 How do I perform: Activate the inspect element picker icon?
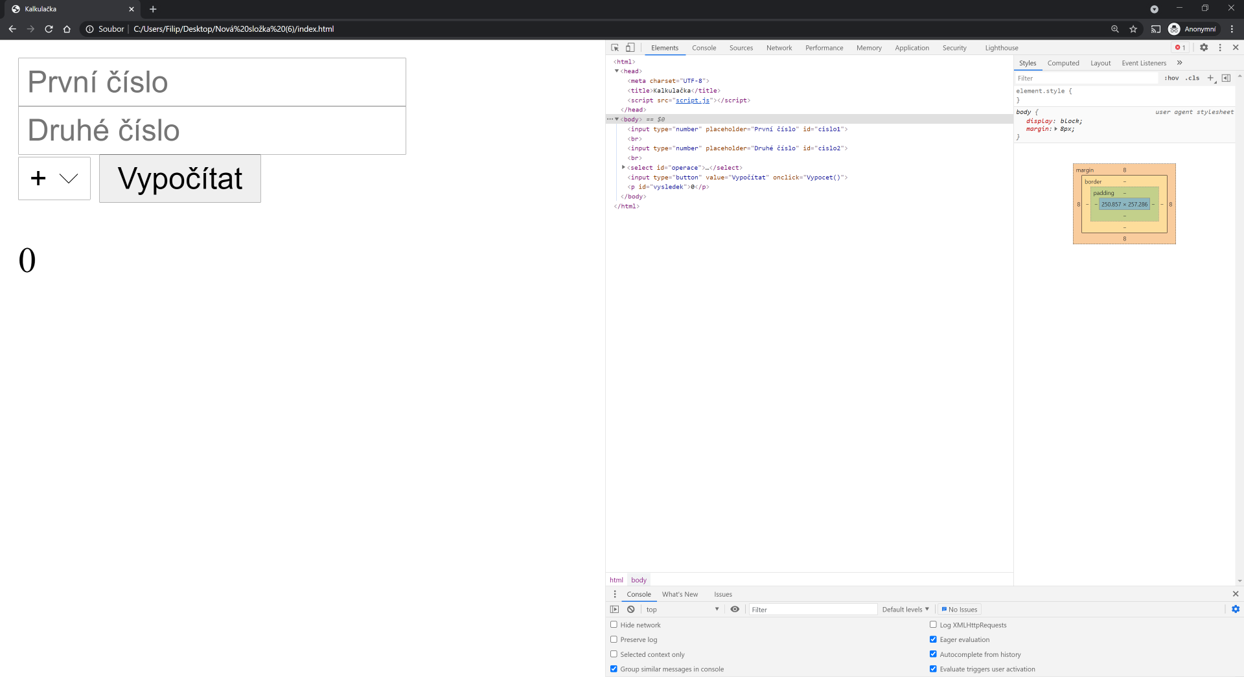(x=615, y=47)
